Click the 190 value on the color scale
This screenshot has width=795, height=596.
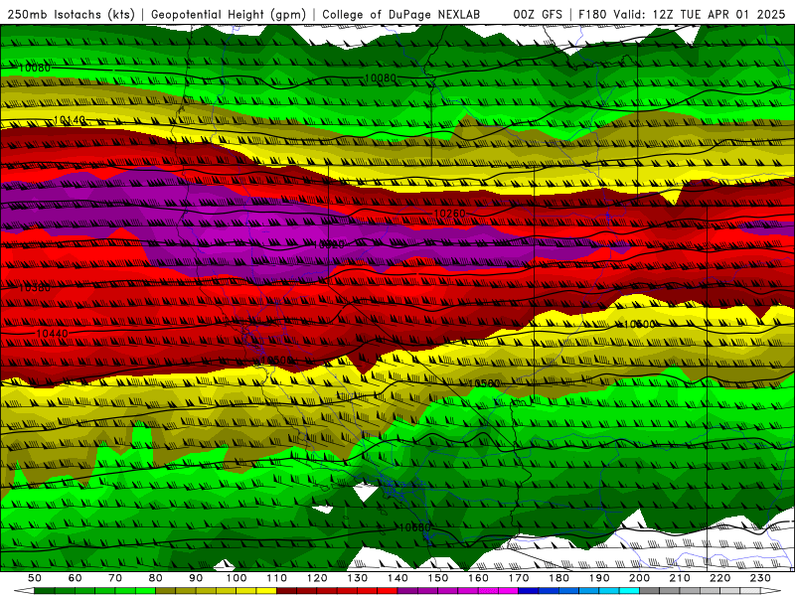point(599,578)
